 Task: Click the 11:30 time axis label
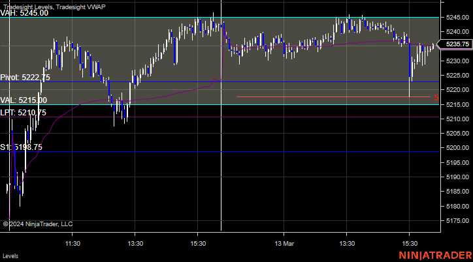point(73,243)
